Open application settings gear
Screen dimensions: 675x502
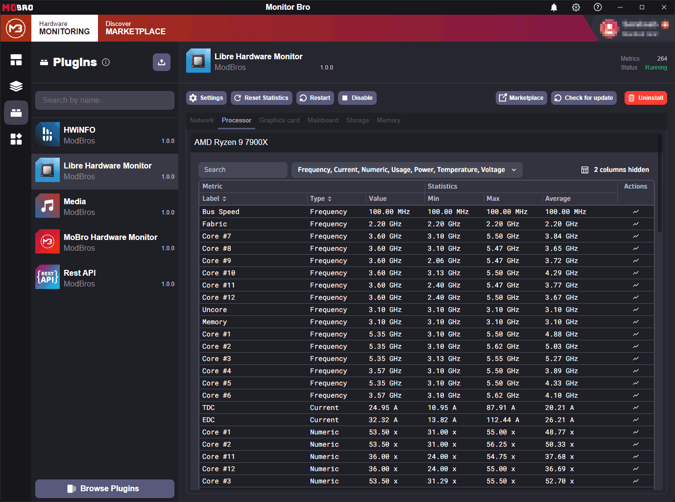point(576,7)
